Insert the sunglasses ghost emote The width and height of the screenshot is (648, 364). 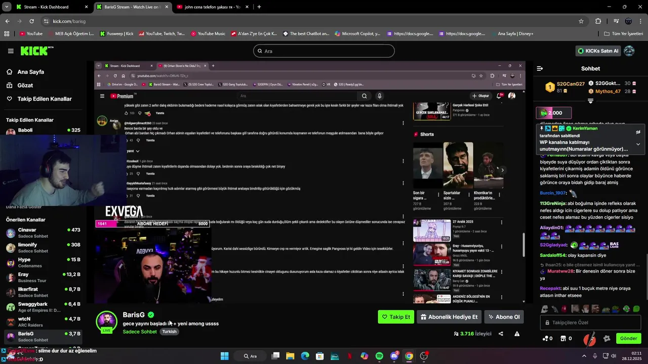coord(544,309)
